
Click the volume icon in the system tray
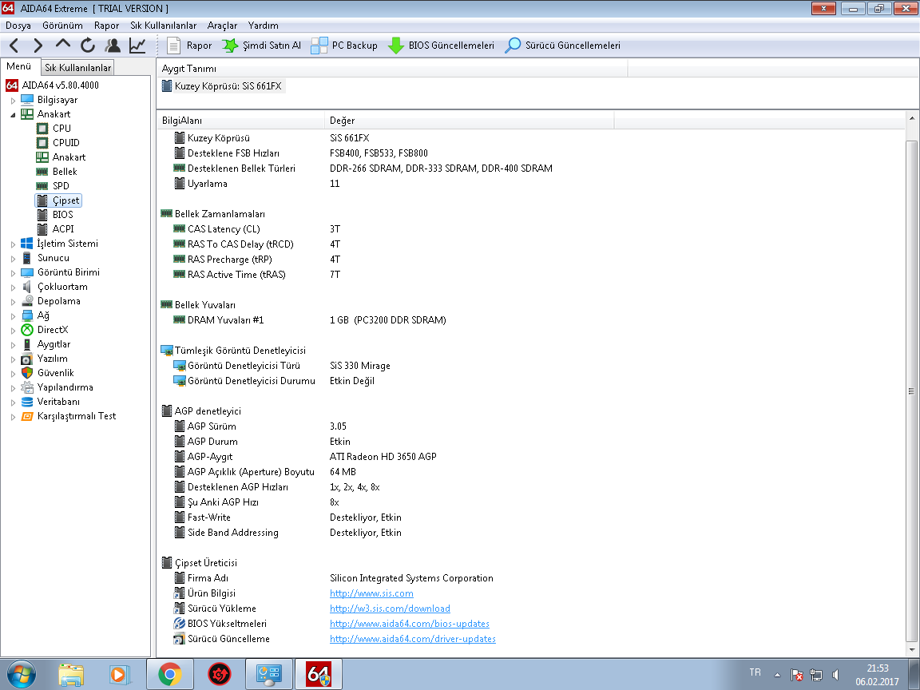tap(836, 675)
